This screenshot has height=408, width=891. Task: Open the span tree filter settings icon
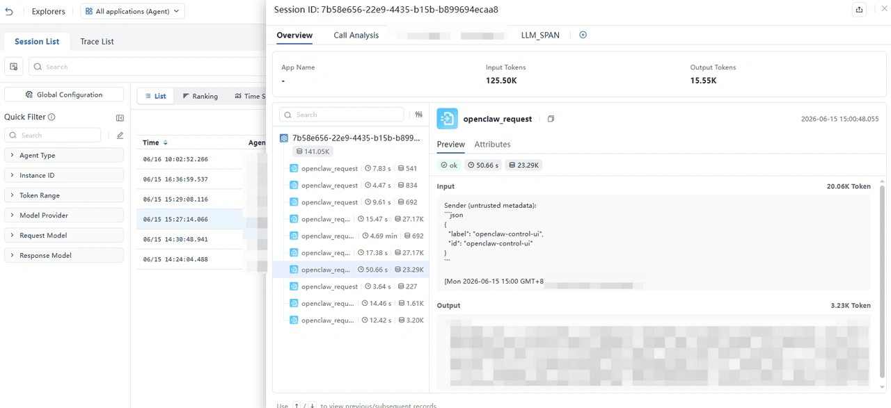(418, 115)
